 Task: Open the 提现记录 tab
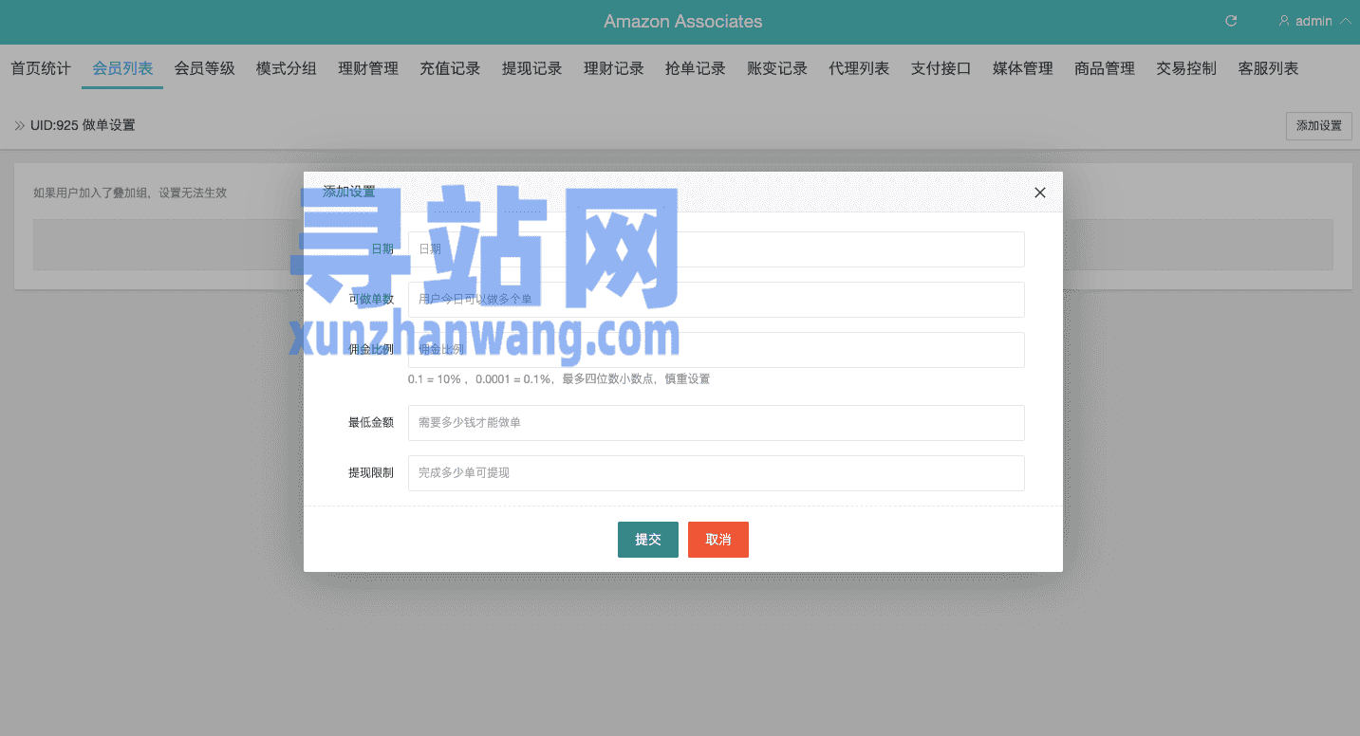point(531,68)
